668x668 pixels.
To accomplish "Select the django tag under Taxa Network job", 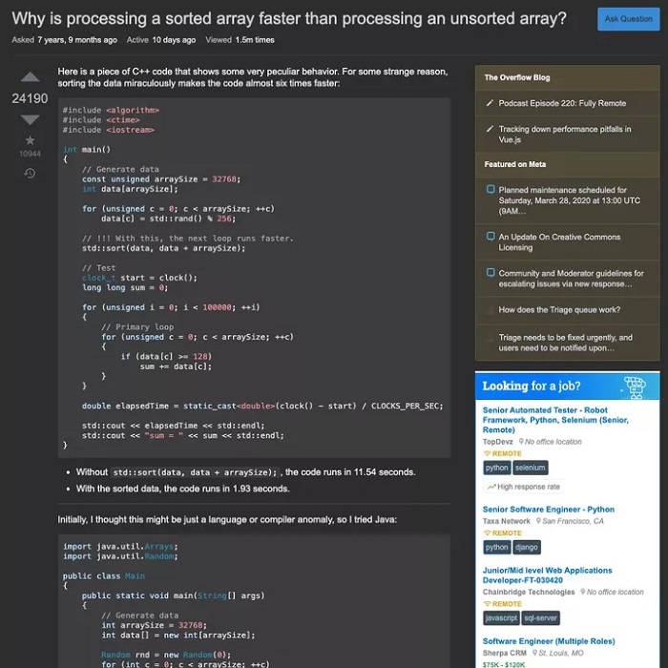I will pyautogui.click(x=527, y=547).
